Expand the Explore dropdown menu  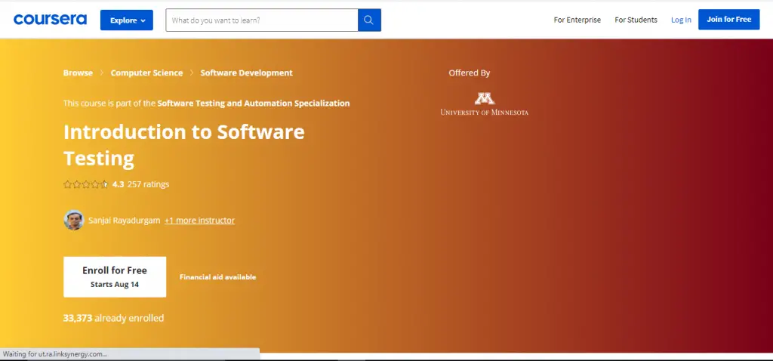coord(127,20)
